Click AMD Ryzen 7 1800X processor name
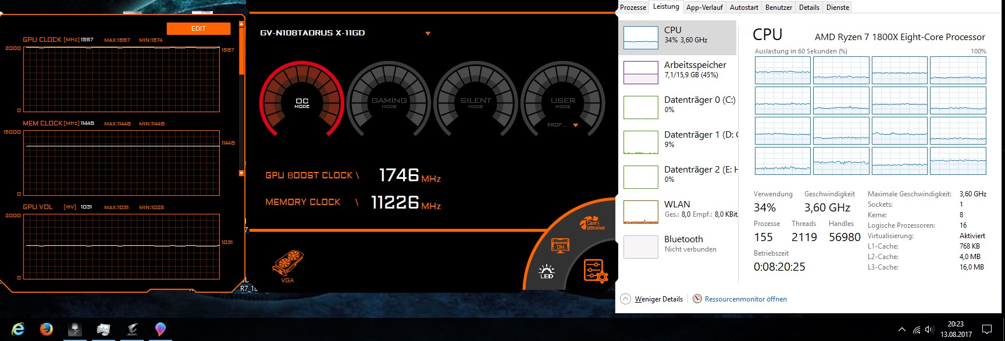This screenshot has width=1005, height=341. (900, 37)
